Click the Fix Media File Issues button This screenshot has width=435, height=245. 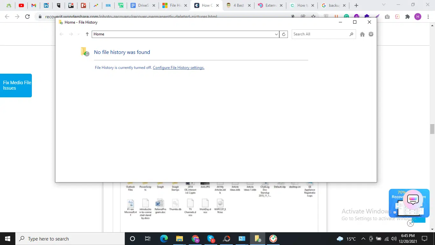point(16,85)
